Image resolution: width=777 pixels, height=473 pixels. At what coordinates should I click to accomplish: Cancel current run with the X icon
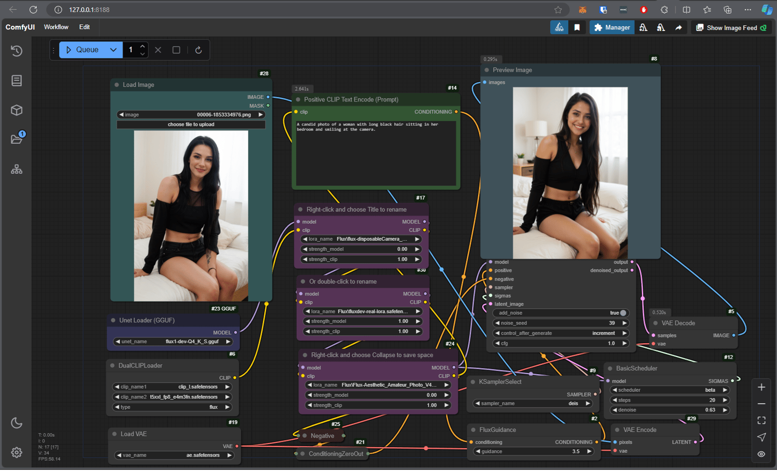click(x=158, y=50)
